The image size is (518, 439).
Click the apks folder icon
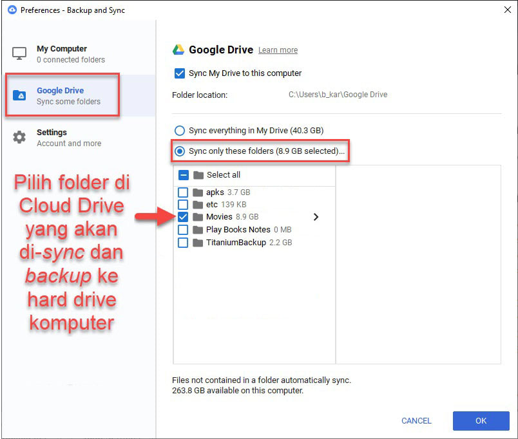pyautogui.click(x=198, y=192)
